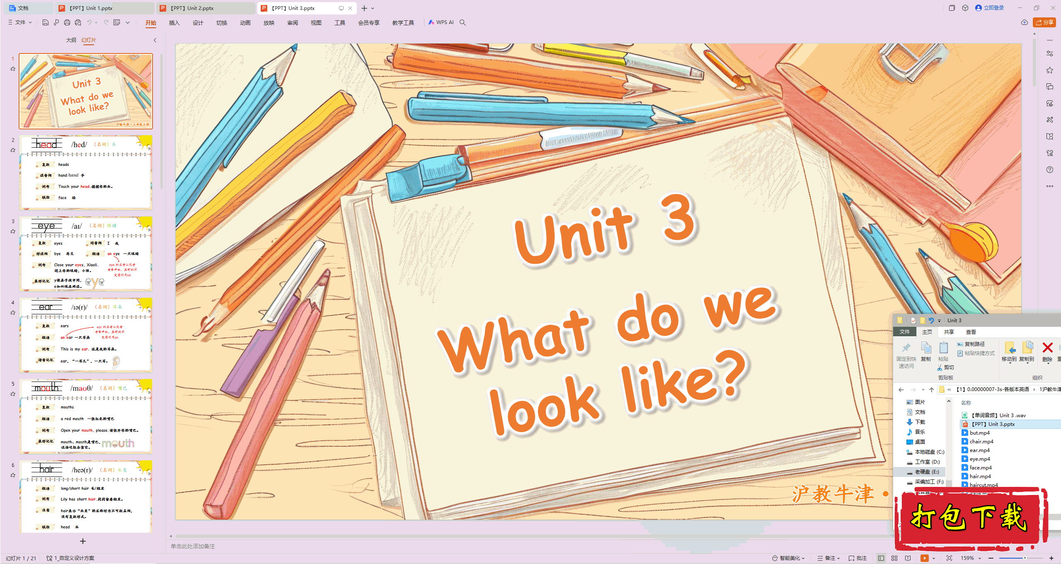Toggle Reading view book icon
Viewport: 1061px width, 564px height.
coord(908,558)
